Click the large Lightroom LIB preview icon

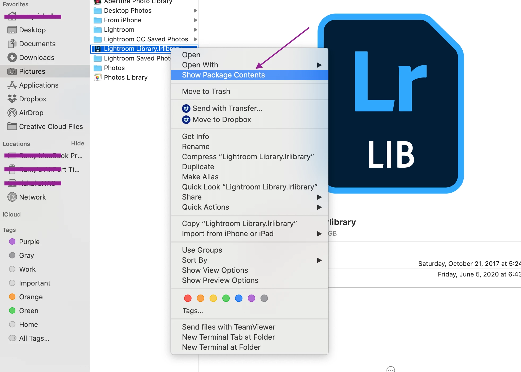(390, 103)
